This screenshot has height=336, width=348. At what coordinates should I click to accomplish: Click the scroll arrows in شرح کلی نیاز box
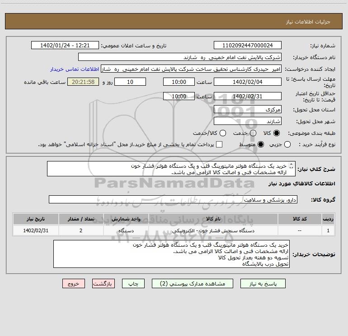pyautogui.click(x=292, y=166)
